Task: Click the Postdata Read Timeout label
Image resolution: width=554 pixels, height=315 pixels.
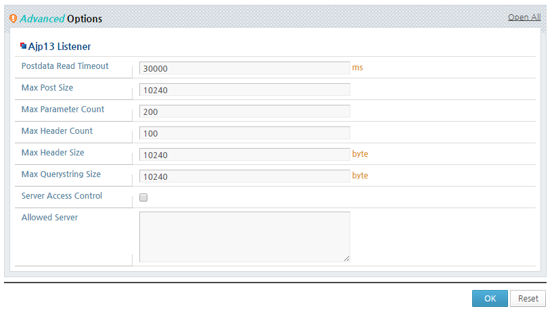Action: pyautogui.click(x=65, y=66)
